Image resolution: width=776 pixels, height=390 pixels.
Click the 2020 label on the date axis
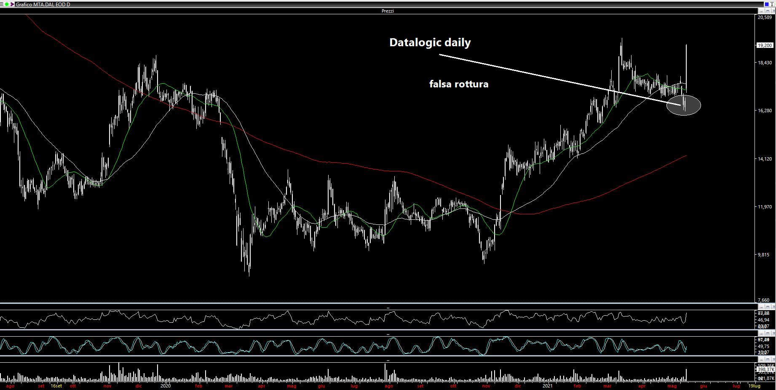(x=166, y=386)
